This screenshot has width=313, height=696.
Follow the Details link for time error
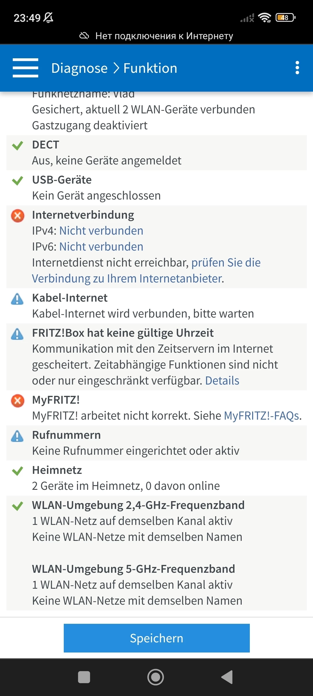coord(222,381)
